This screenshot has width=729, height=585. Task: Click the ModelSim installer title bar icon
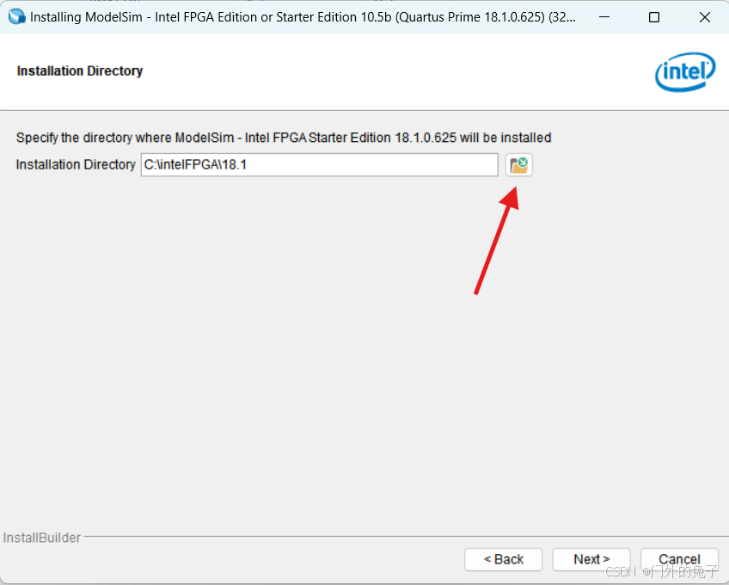tap(16, 16)
